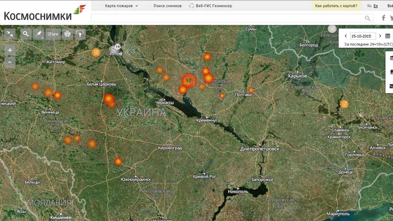
Task: Switch language to En
Action: 376,6
